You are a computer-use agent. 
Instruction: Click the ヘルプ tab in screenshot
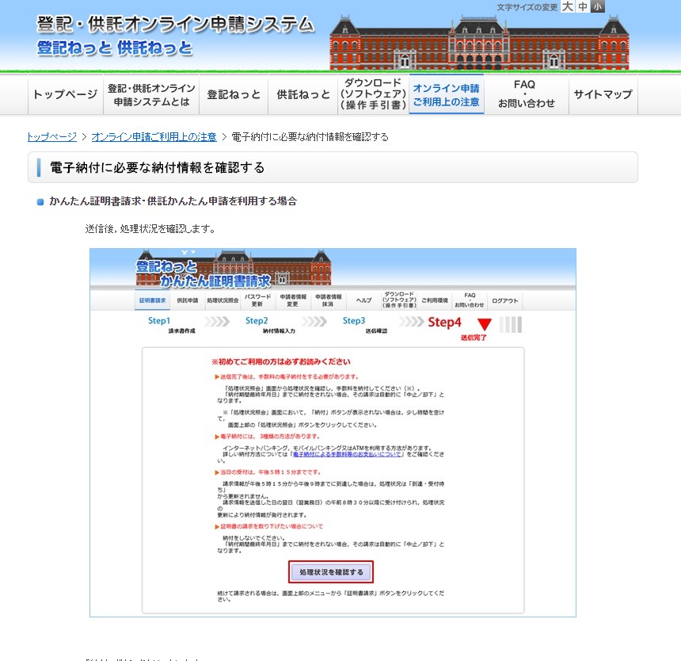364,300
